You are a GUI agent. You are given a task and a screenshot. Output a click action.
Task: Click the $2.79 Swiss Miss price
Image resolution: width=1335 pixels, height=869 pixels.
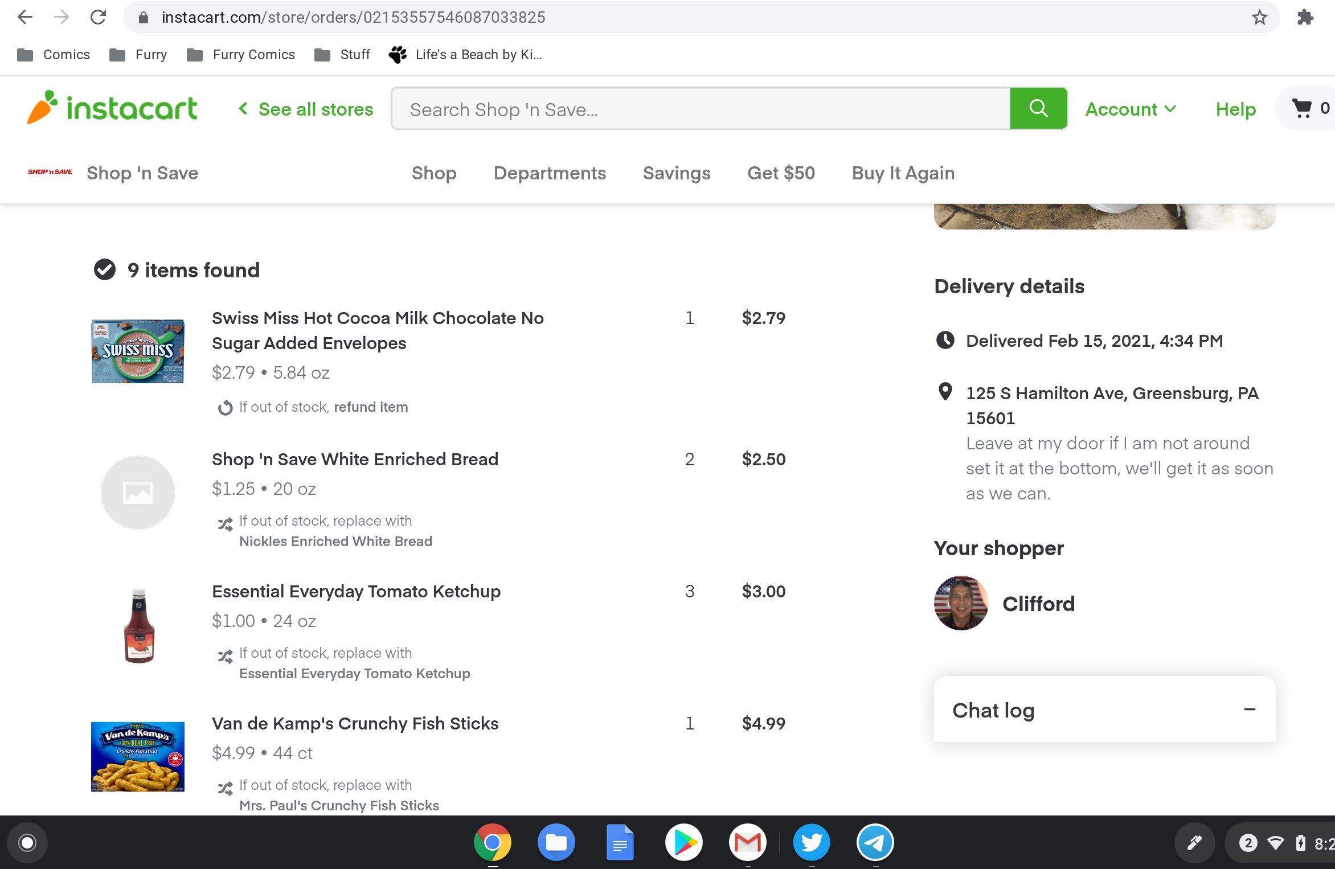click(x=763, y=318)
